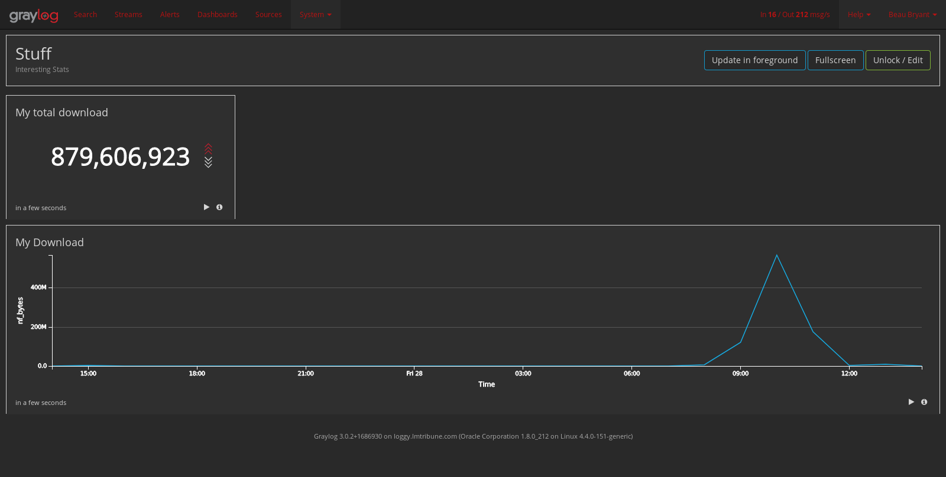
Task: Click the Time axis title
Action: (x=487, y=384)
